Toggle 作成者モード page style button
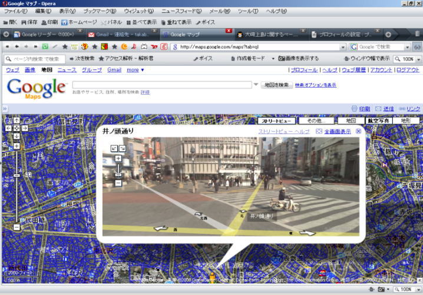 tap(248, 58)
